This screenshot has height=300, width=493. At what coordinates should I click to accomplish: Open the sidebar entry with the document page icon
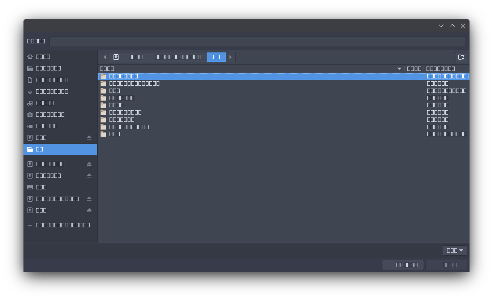[x=60, y=80]
